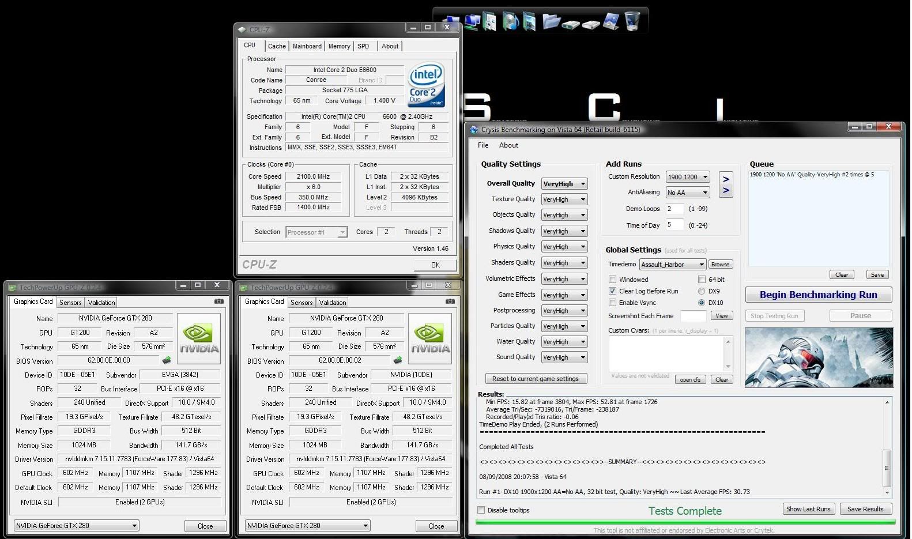Enable the Windowed checkbox
912x539 pixels.
[613, 280]
